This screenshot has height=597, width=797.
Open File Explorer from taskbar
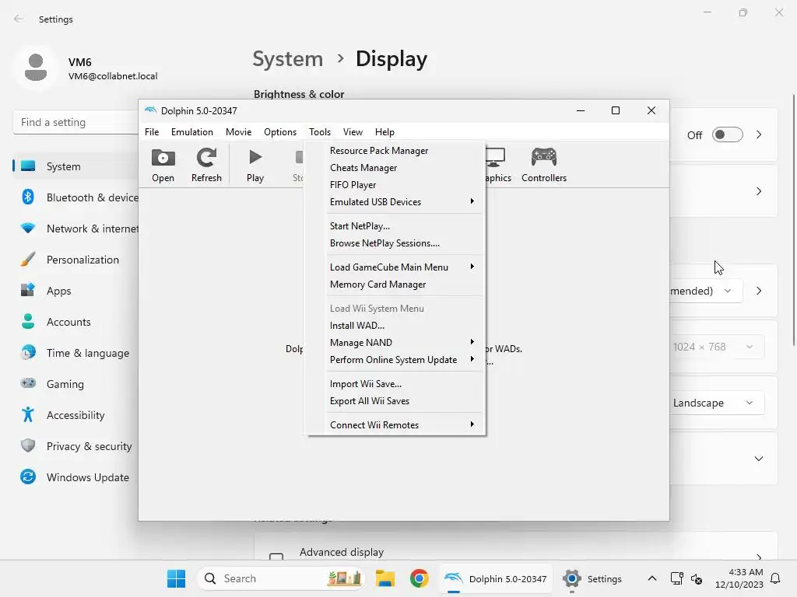pos(385,578)
